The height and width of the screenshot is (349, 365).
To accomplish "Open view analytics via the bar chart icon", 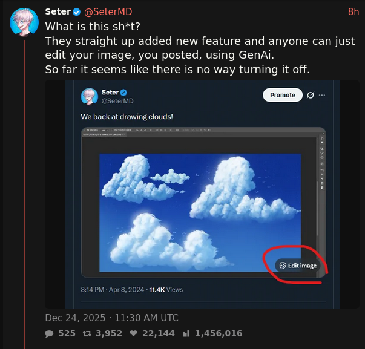I will click(186, 333).
